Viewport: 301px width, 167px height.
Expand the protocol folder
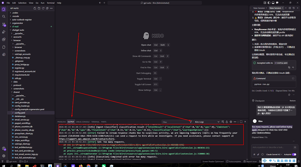coord(17,85)
